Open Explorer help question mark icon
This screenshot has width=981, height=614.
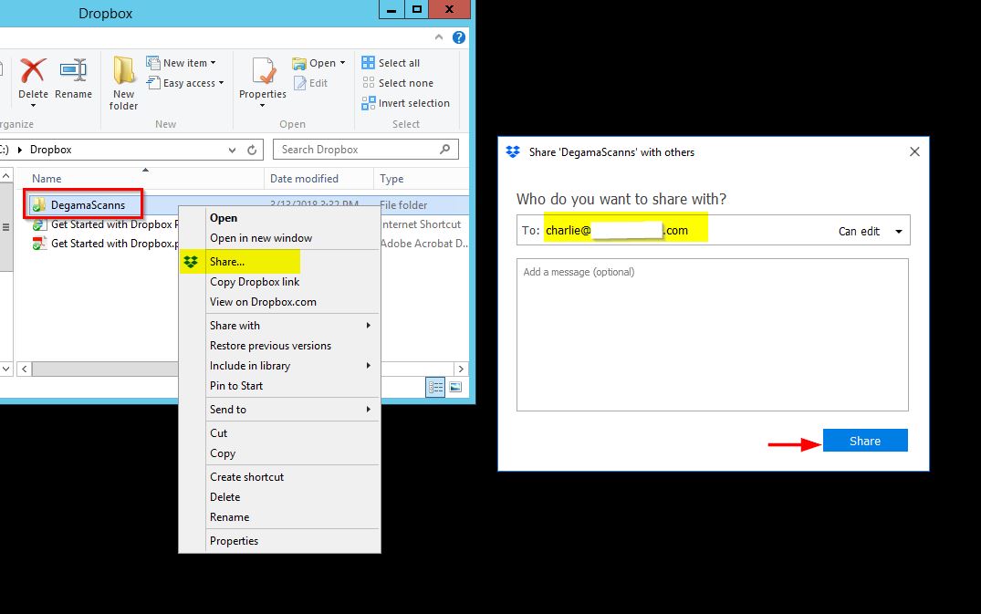coord(459,37)
